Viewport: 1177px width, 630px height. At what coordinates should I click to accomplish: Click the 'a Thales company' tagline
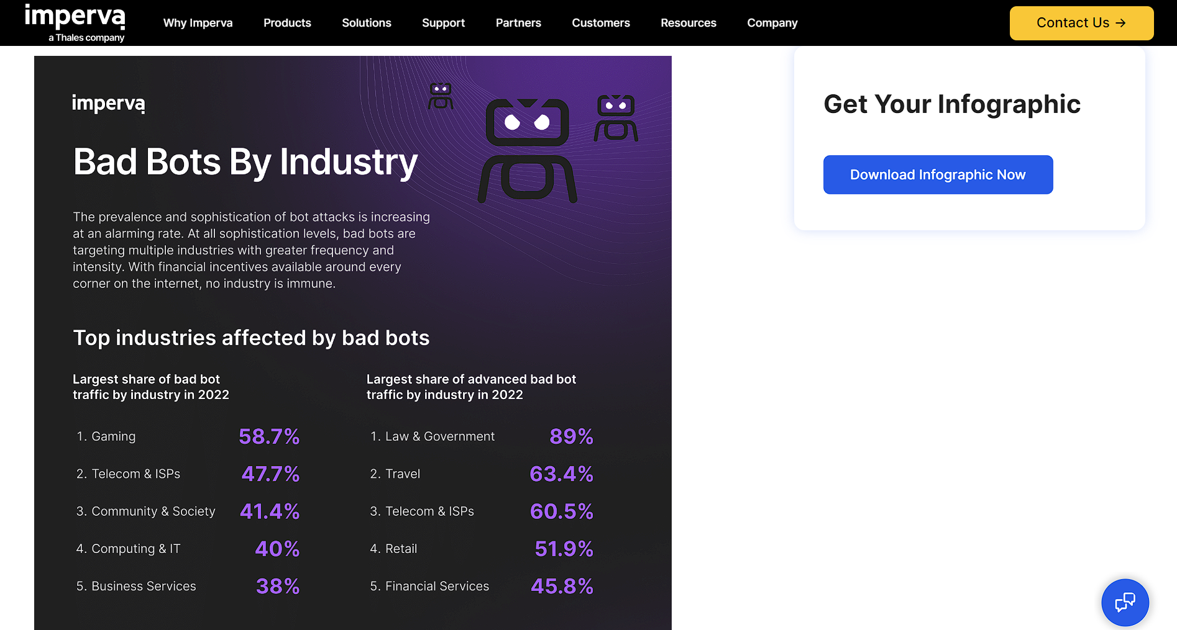pyautogui.click(x=86, y=38)
